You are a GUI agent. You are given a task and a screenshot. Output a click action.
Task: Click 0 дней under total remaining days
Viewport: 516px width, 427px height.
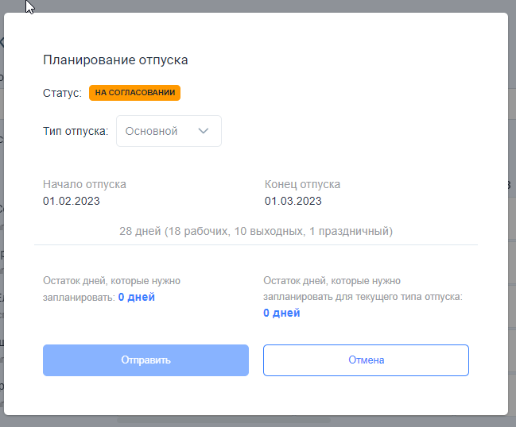coord(137,297)
